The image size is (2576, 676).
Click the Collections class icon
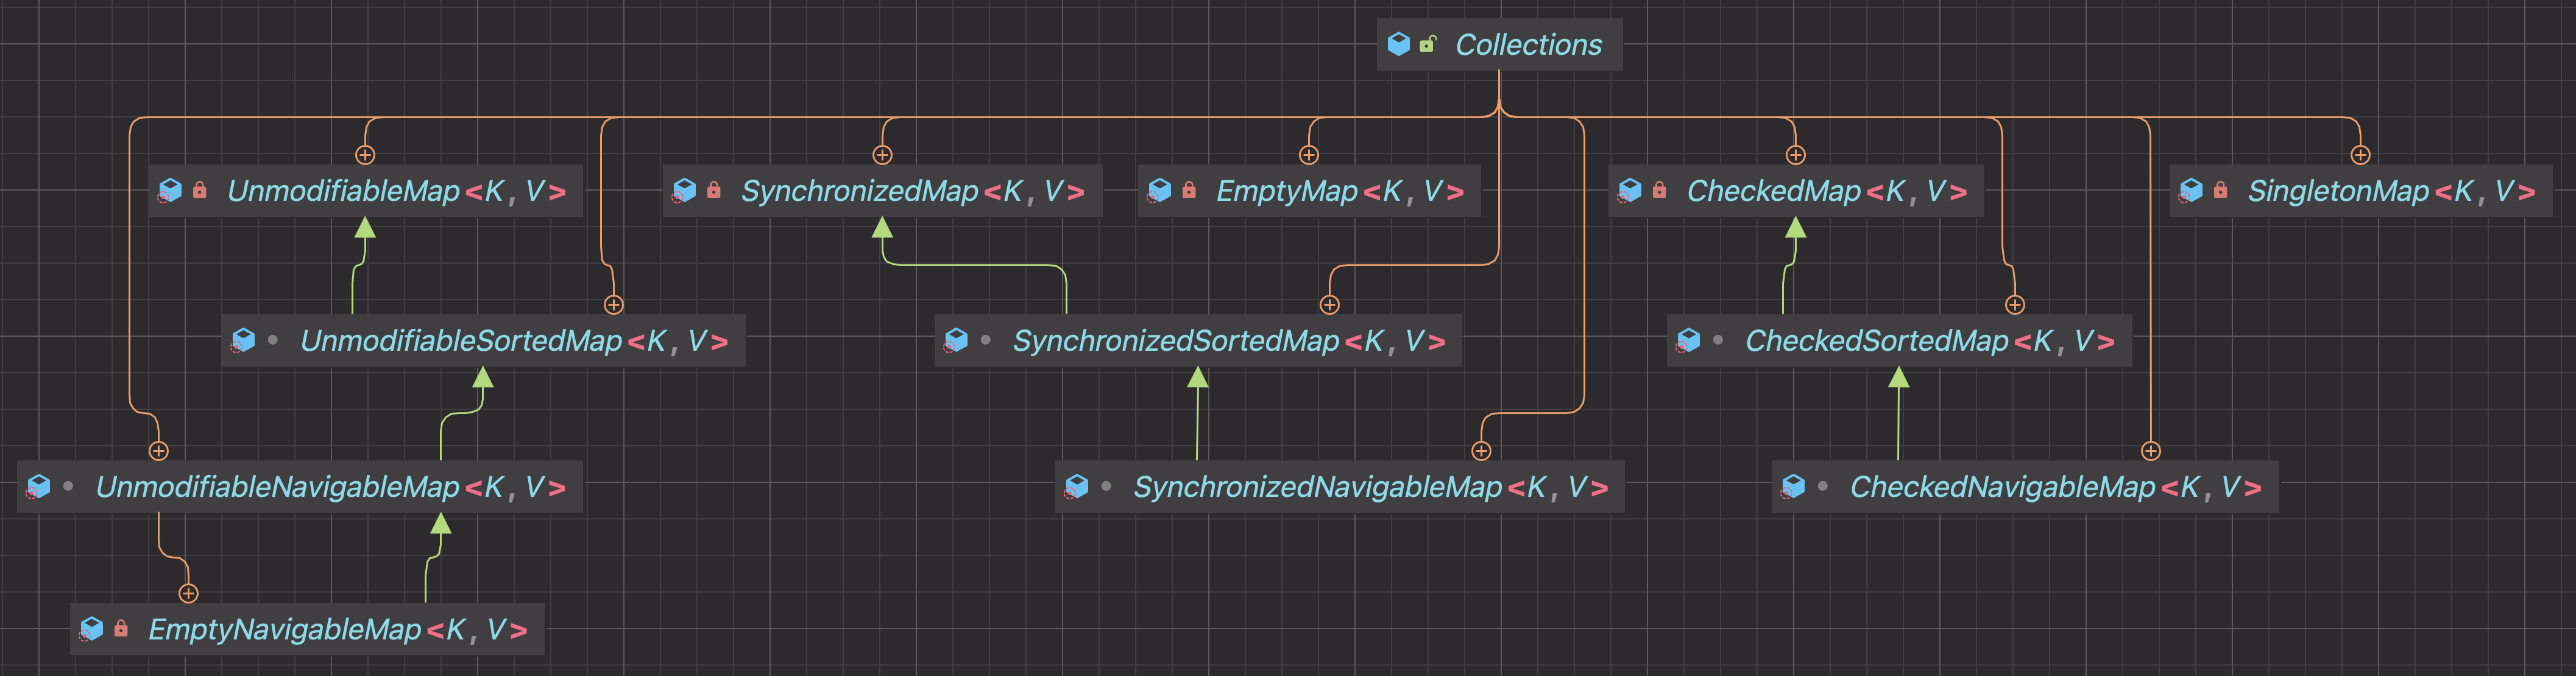click(x=1398, y=44)
